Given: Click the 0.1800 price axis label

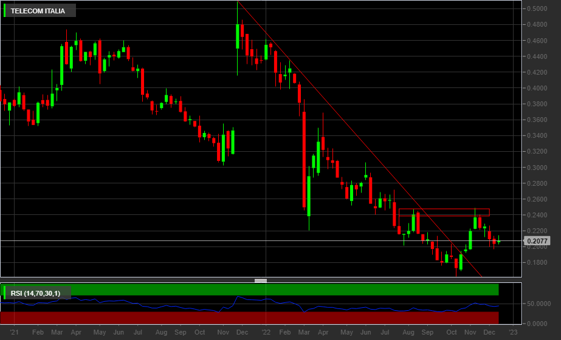Looking at the screenshot, I should pos(537,262).
